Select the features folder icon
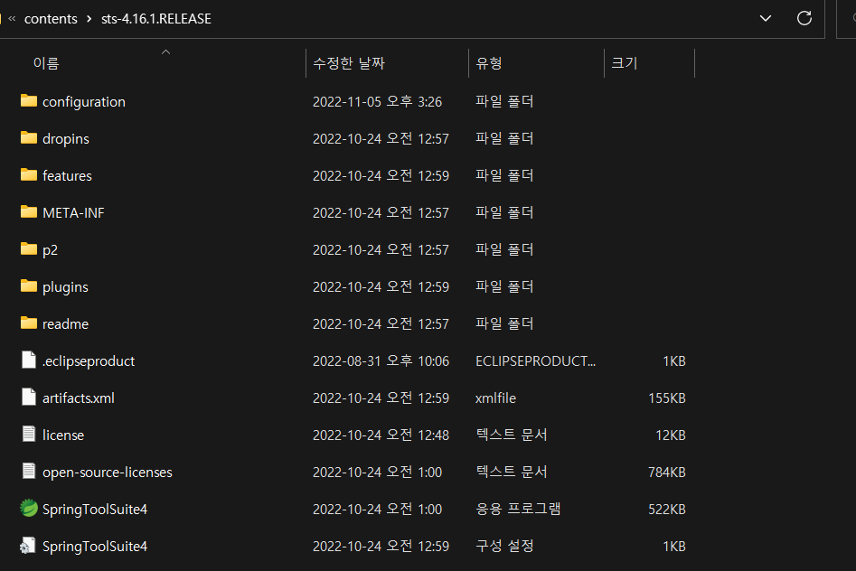The height and width of the screenshot is (571, 856). click(x=28, y=174)
